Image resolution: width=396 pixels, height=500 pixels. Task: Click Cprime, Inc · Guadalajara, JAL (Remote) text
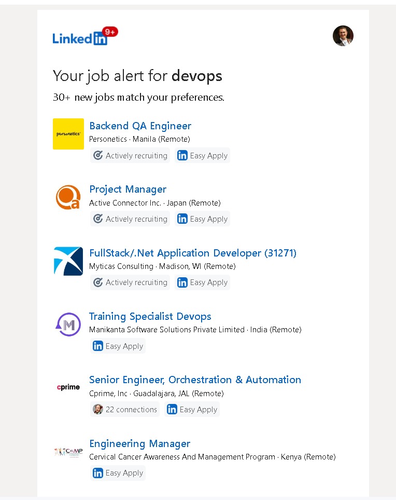point(157,394)
